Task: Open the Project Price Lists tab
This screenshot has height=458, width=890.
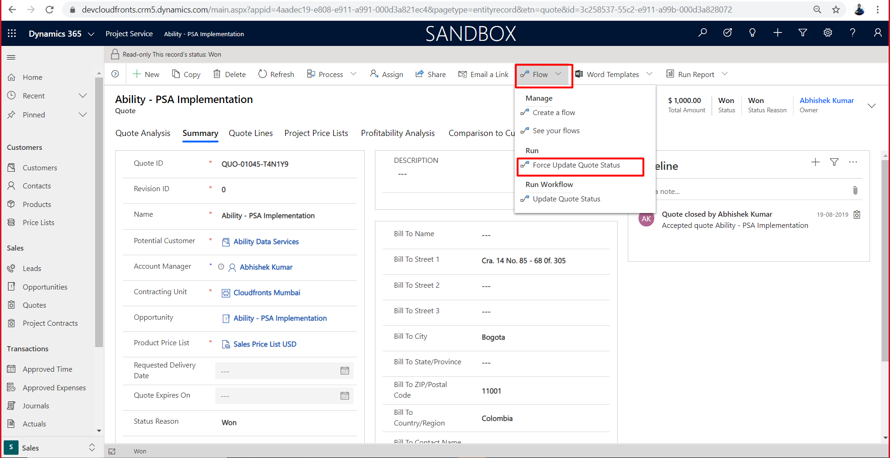Action: click(x=316, y=133)
